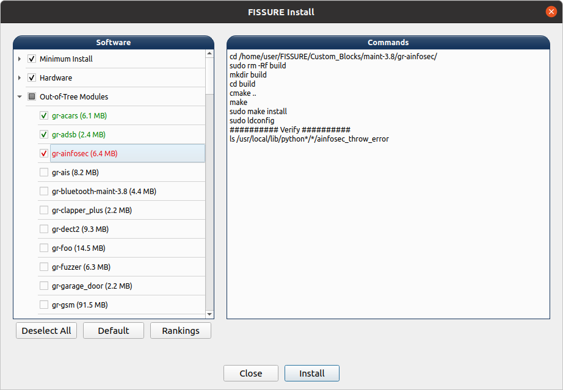The image size is (563, 390).
Task: Click the Commands panel header
Action: click(x=388, y=42)
